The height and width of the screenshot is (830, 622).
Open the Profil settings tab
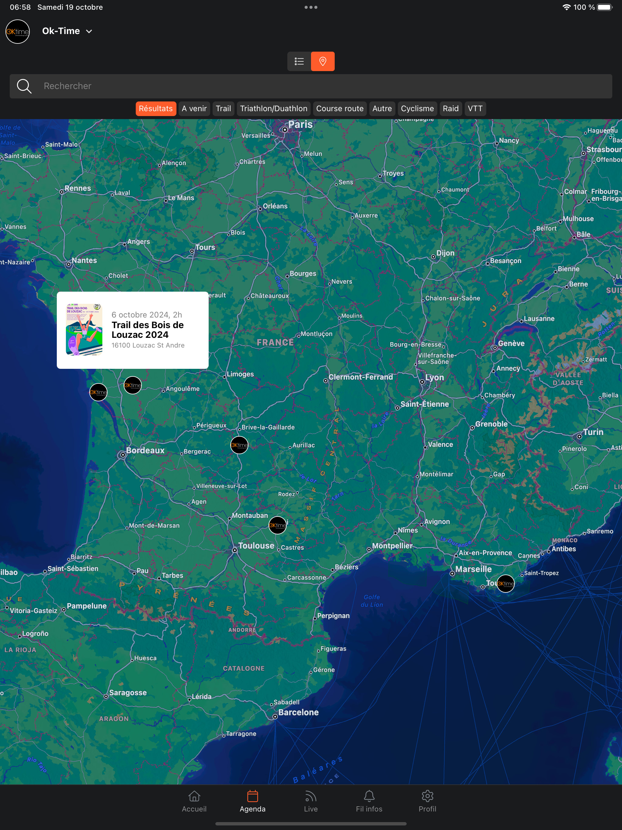click(x=428, y=801)
